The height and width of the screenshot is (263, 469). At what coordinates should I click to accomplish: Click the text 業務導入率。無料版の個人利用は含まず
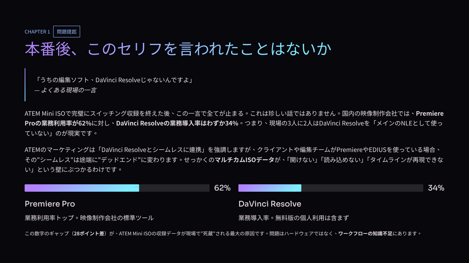click(x=294, y=218)
